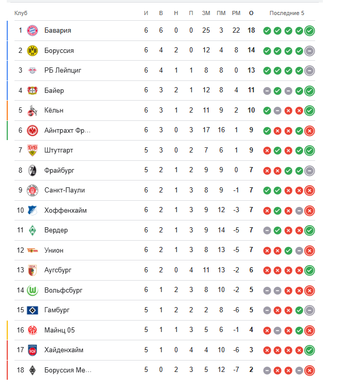
Task: Click the Клуб column header
Action: (x=21, y=13)
